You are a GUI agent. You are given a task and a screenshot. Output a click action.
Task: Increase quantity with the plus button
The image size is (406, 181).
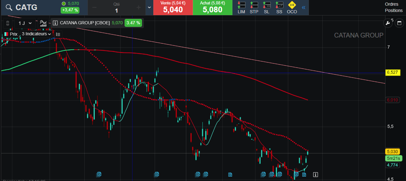click(138, 8)
